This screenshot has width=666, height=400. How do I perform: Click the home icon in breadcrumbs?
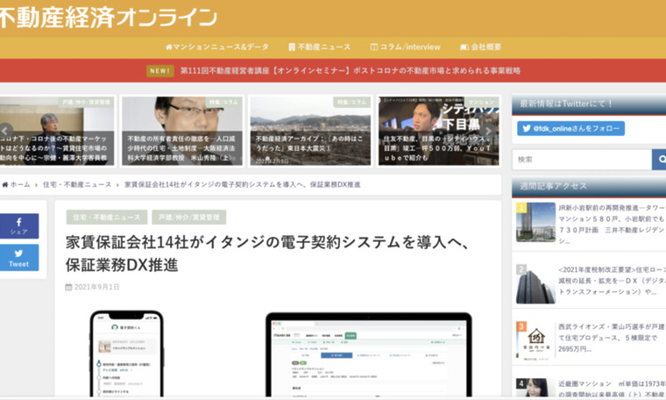[x=7, y=185]
